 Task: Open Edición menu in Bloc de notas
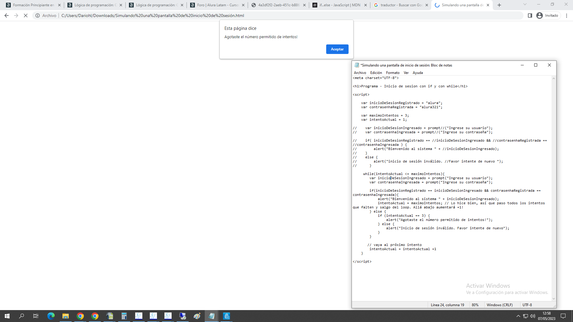(376, 73)
